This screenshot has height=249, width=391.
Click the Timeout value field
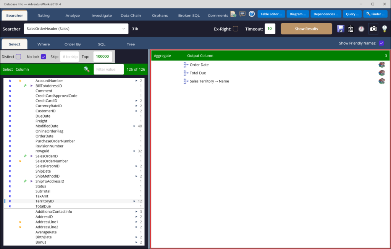[x=270, y=29]
